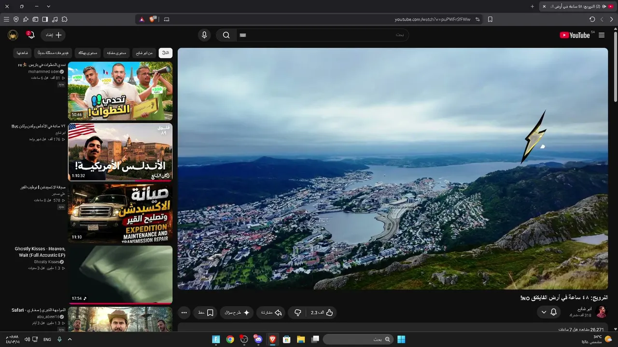
Task: Open the Windows Start menu
Action: [401, 339]
